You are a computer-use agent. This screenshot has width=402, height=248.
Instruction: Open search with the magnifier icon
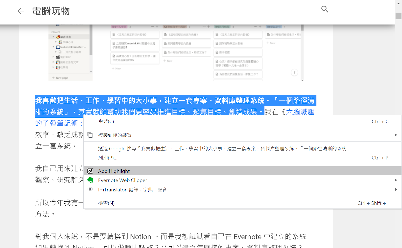click(325, 9)
